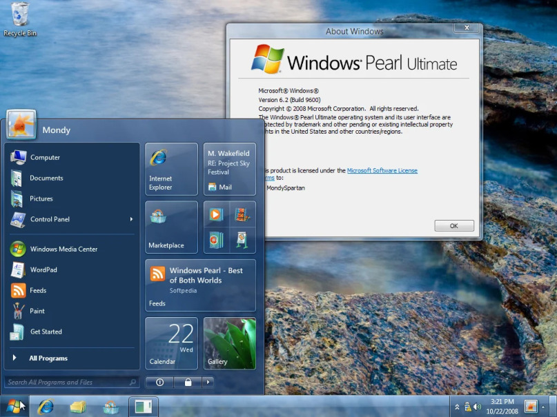Open the Marketplace tile
Screen dimensions: 557x417
pyautogui.click(x=171, y=227)
